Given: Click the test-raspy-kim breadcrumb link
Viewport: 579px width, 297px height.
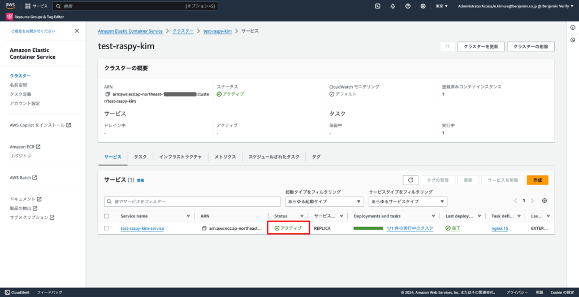Looking at the screenshot, I should point(218,31).
